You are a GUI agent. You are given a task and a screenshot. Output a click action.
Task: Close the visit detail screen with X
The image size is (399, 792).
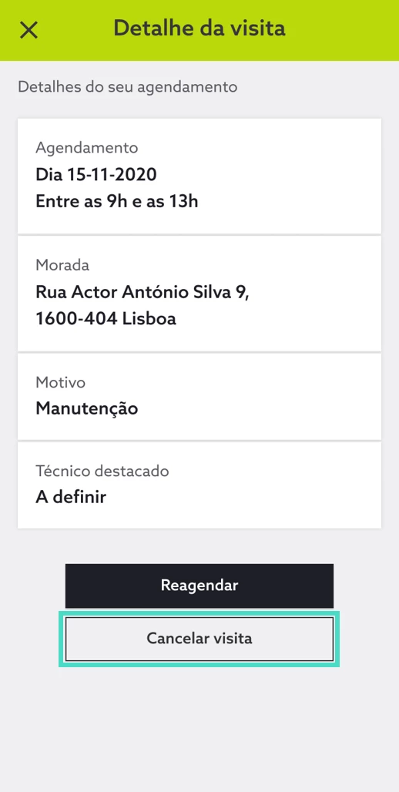pyautogui.click(x=28, y=30)
